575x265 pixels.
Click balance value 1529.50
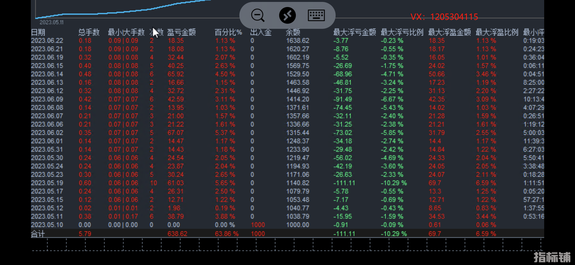point(298,74)
